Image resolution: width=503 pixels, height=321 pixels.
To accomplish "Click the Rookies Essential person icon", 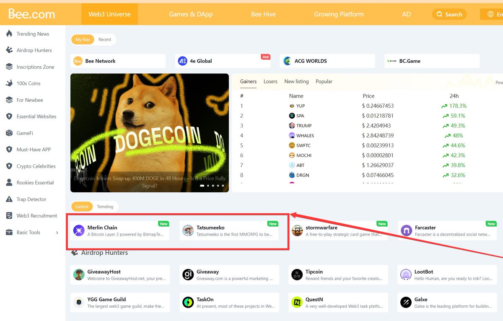I will [x=9, y=183].
